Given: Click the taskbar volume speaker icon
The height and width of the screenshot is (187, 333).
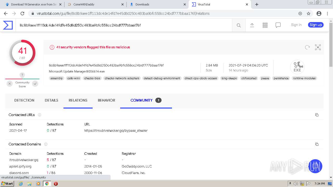Looking at the screenshot, I should coord(296,184).
